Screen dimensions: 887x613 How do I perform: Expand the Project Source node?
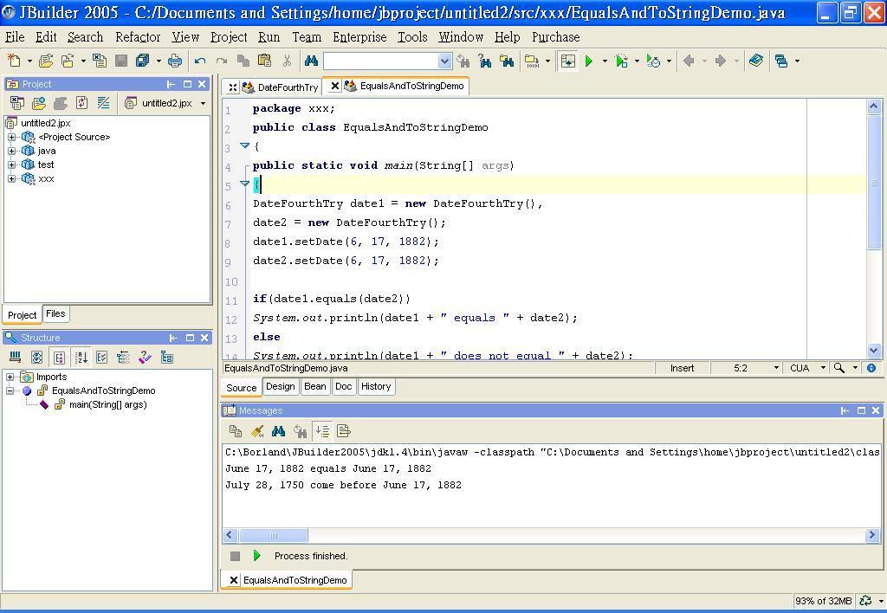(x=11, y=137)
